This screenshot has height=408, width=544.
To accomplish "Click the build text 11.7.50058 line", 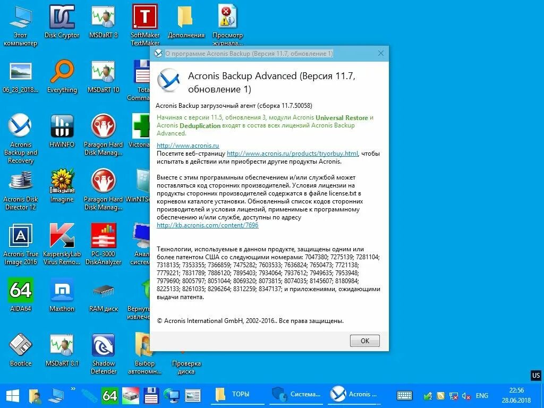I will (234, 106).
